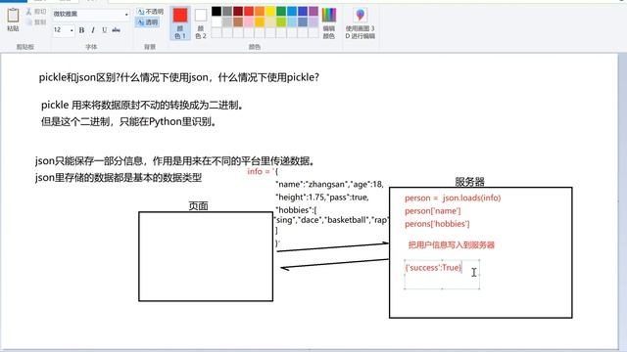
Task: Click the '页面' label above the left box
Action: tap(198, 206)
